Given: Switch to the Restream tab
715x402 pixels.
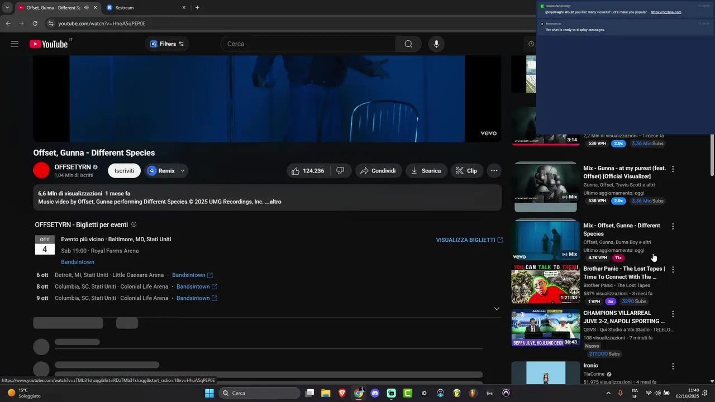Looking at the screenshot, I should 146,8.
